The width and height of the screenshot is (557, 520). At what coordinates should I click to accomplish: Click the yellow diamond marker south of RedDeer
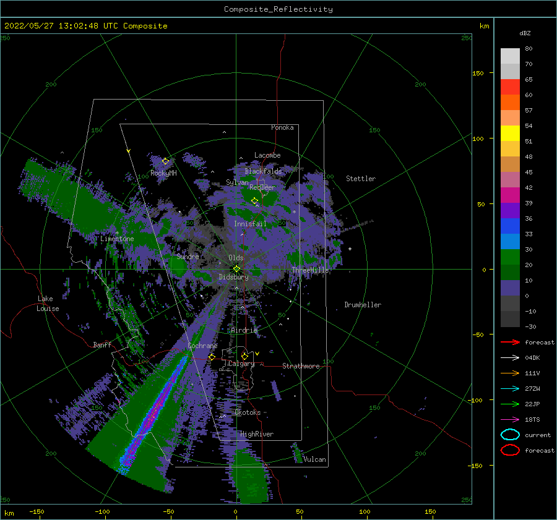pos(254,201)
